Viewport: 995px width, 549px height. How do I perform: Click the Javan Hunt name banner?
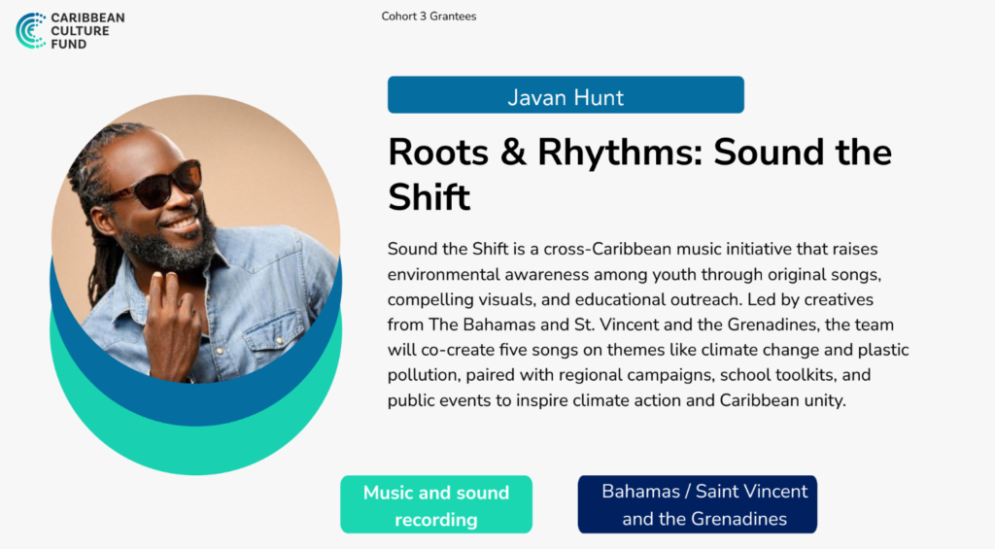coord(566,96)
